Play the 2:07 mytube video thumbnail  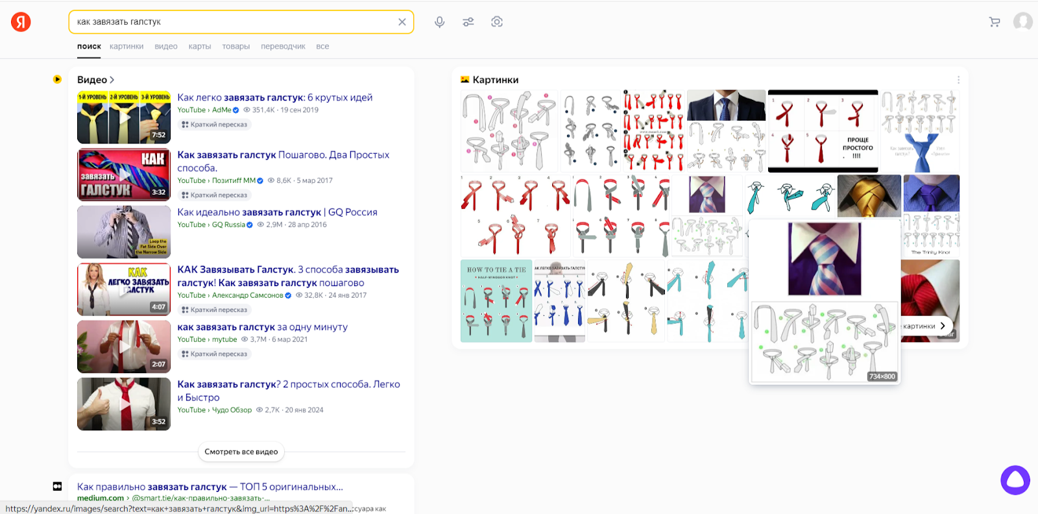(x=124, y=347)
